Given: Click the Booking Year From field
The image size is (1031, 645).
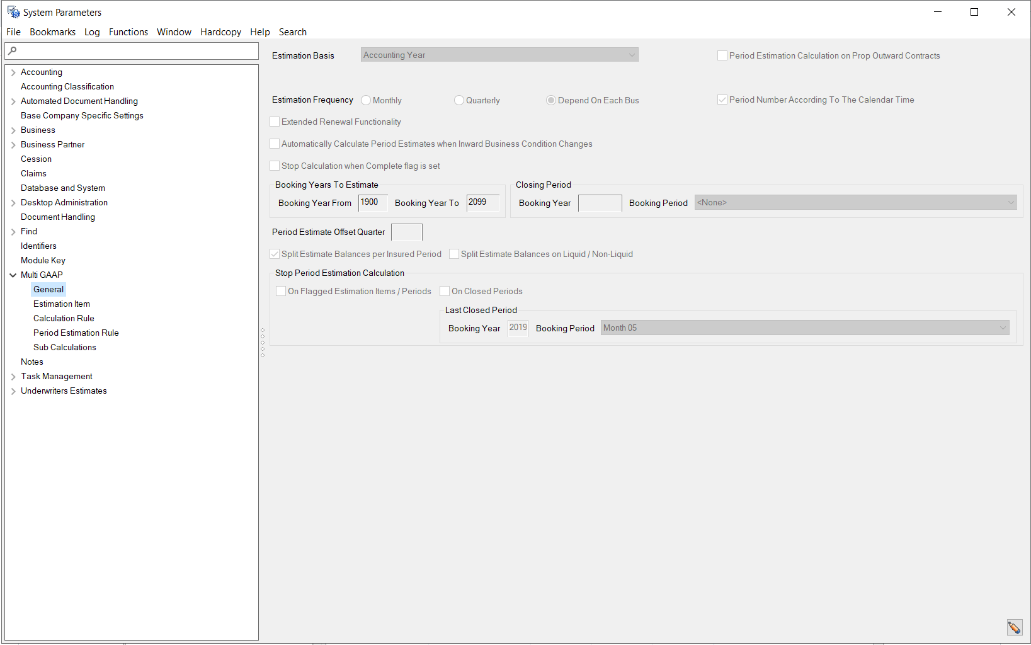Looking at the screenshot, I should 372,203.
